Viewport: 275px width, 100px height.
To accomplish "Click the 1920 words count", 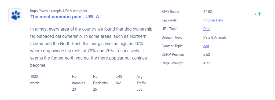I will pos(35,80).
